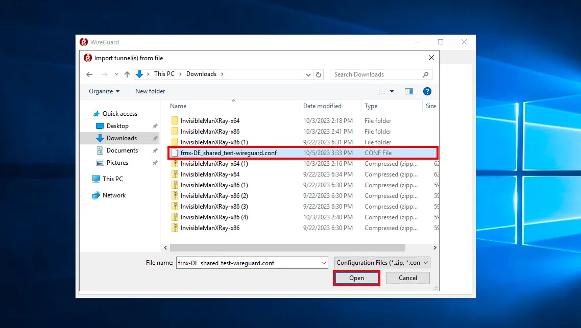Select InvisibleManXRay-x86 (3) zip archive
This screenshot has width=581, height=328.
click(x=214, y=207)
